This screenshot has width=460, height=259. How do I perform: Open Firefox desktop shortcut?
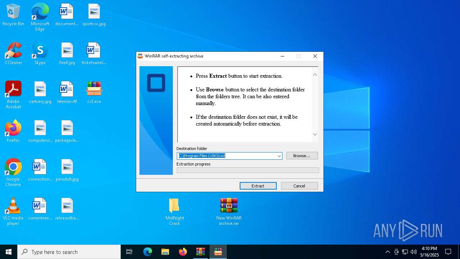[13, 131]
